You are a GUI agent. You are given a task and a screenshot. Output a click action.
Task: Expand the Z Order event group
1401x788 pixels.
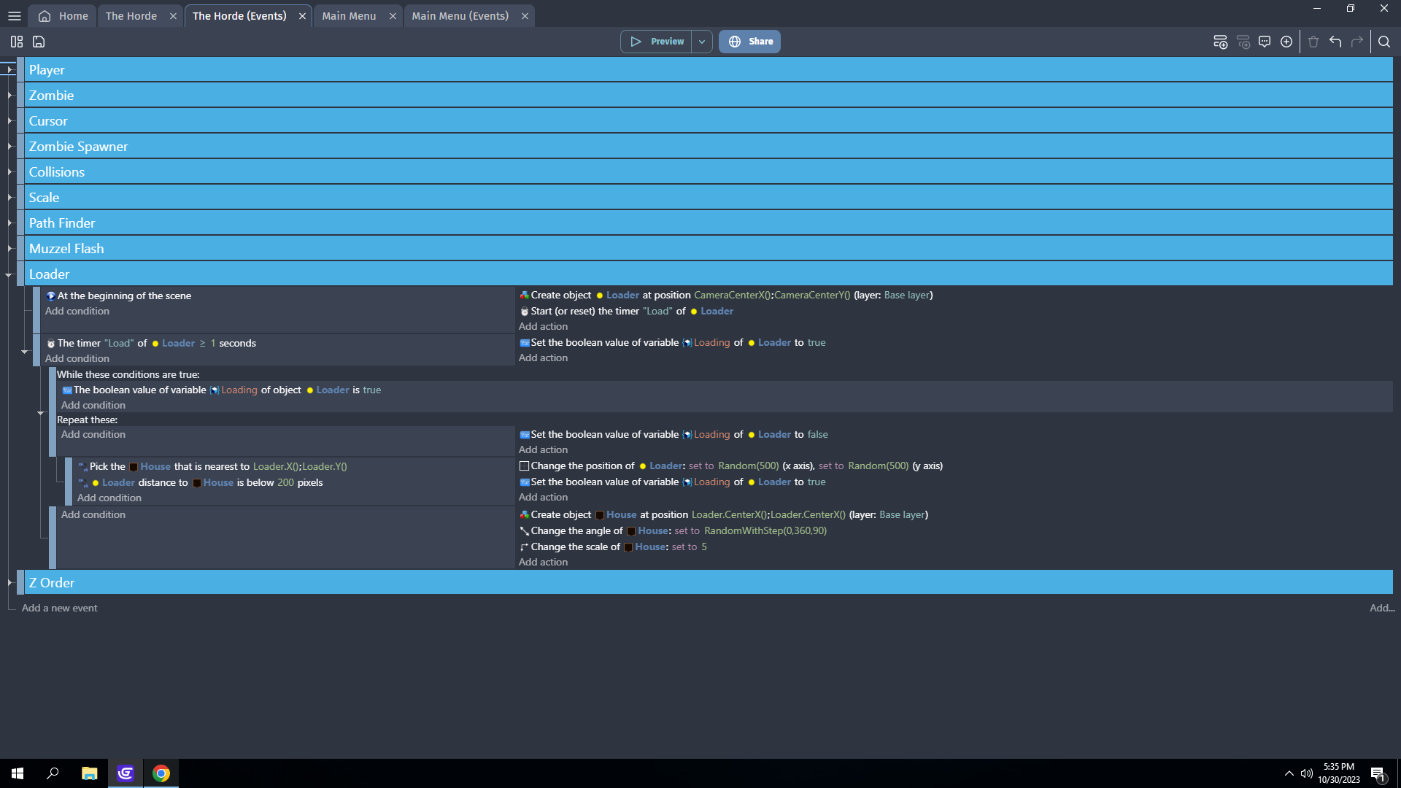click(10, 582)
